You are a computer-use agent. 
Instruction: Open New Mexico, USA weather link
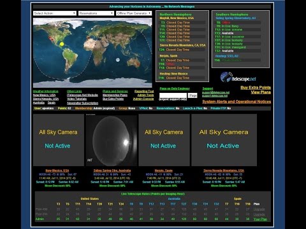pyautogui.click(x=44, y=95)
